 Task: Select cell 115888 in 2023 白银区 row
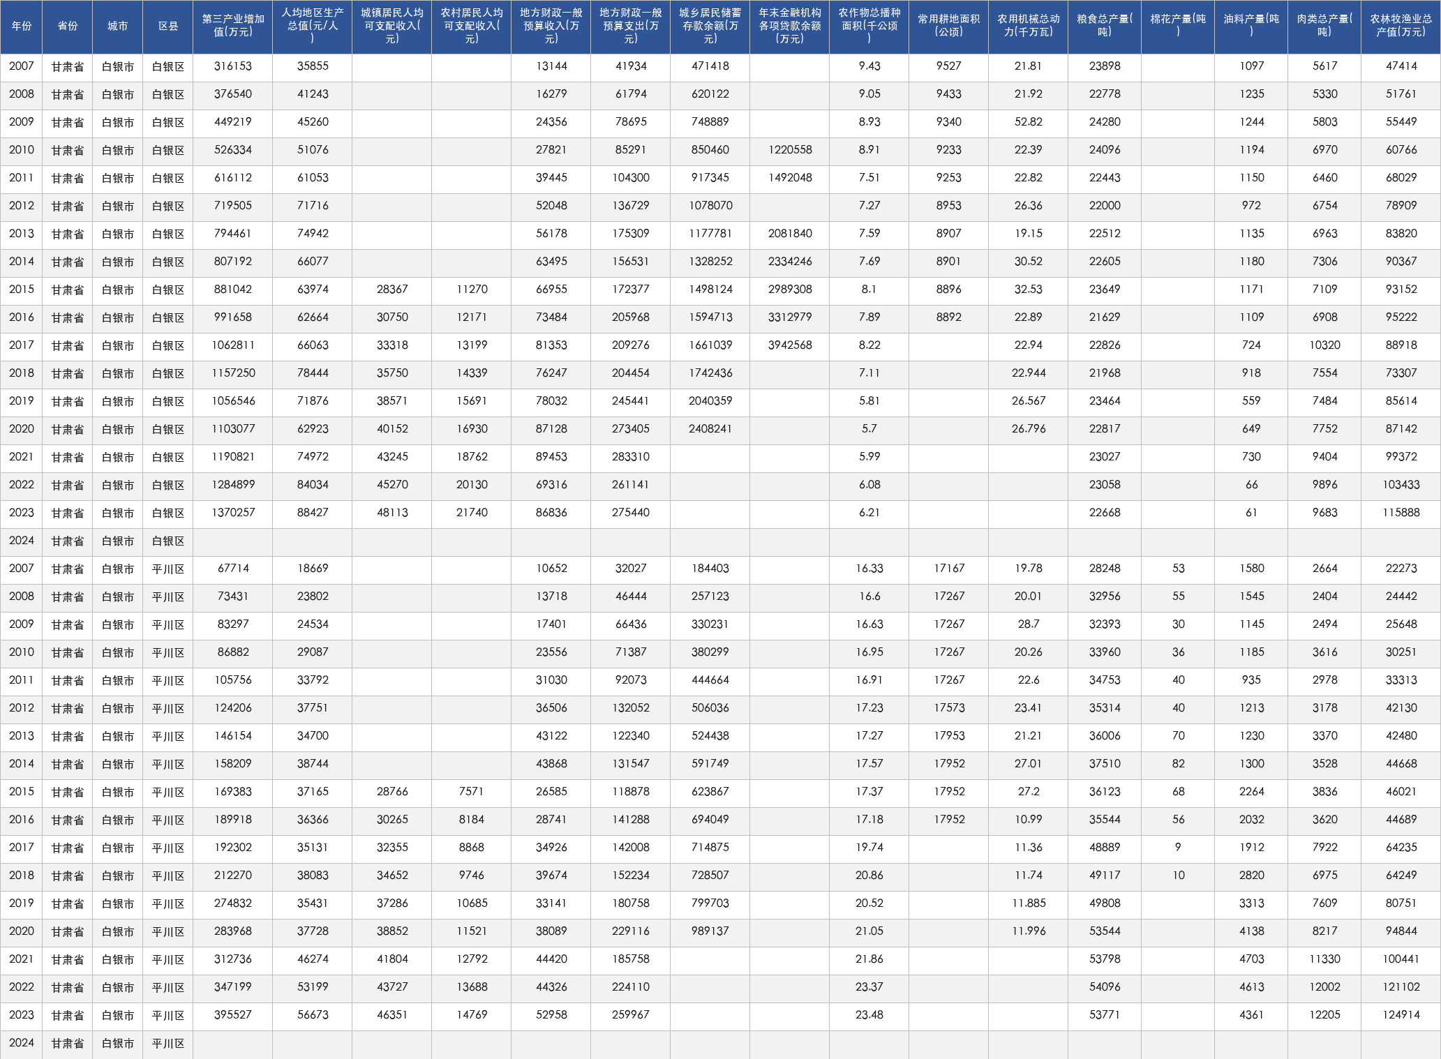tap(1401, 513)
